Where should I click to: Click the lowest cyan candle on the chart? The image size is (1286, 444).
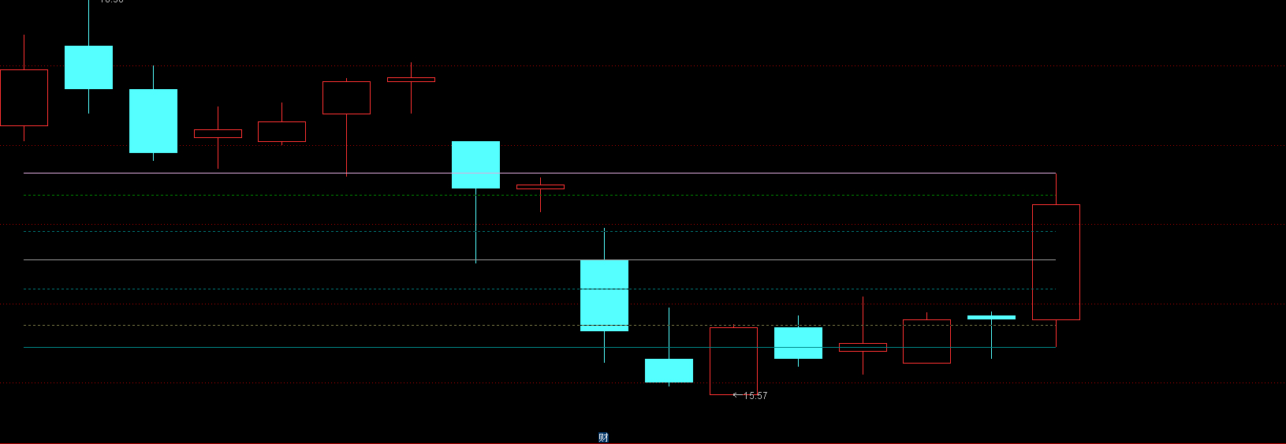pos(669,371)
